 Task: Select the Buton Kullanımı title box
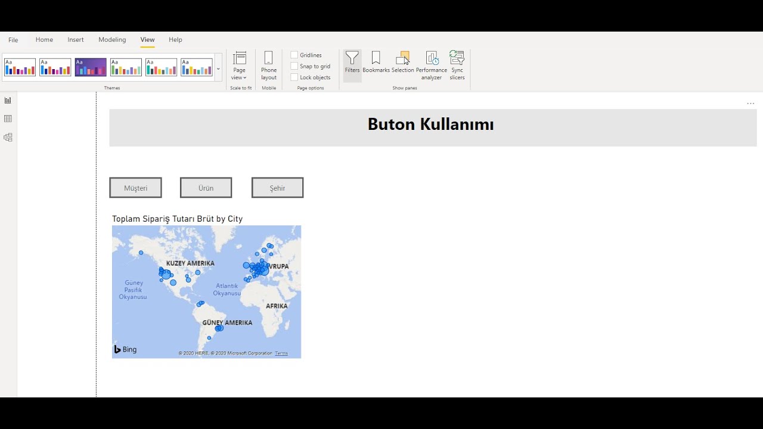[433, 128]
